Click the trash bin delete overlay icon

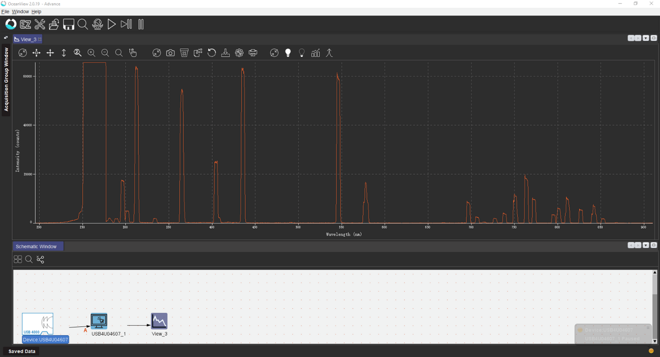pyautogui.click(x=185, y=53)
